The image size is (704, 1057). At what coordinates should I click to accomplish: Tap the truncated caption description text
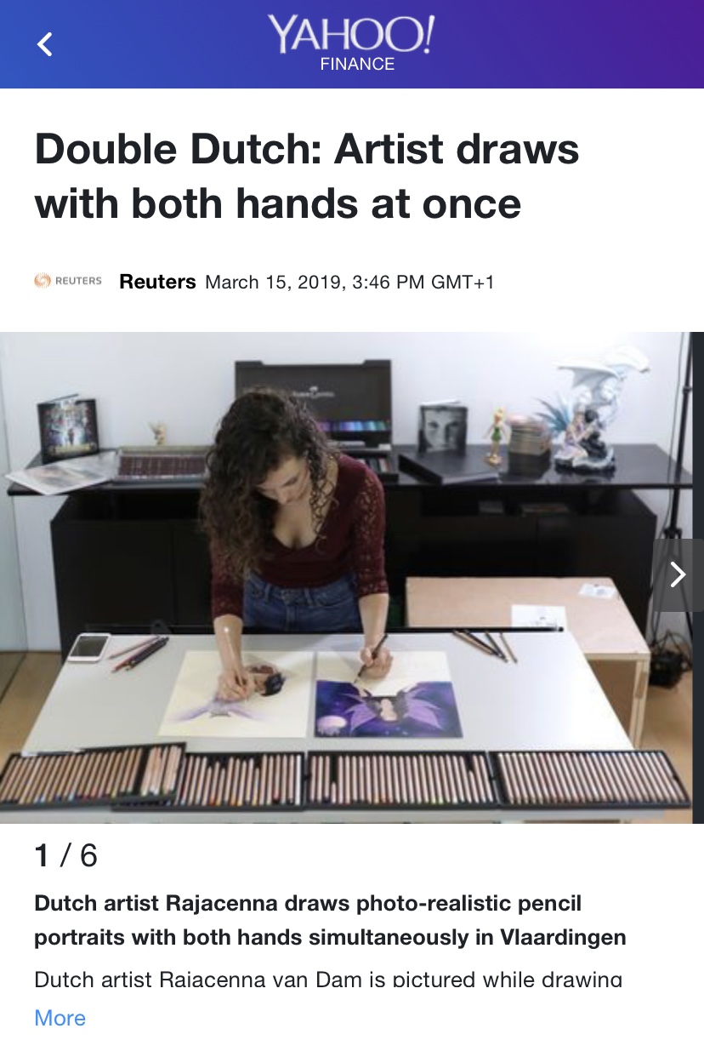click(328, 979)
